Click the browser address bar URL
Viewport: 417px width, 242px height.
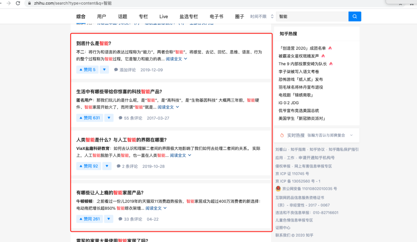pos(73,3)
